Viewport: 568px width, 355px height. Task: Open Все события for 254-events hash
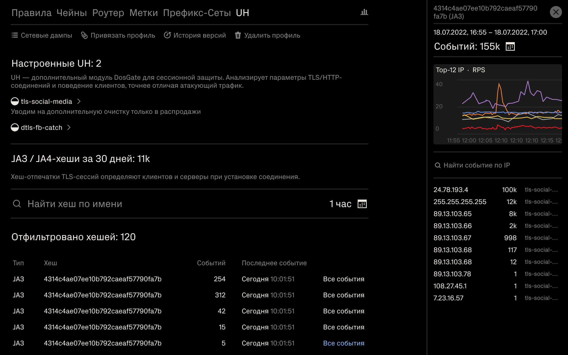(x=343, y=279)
